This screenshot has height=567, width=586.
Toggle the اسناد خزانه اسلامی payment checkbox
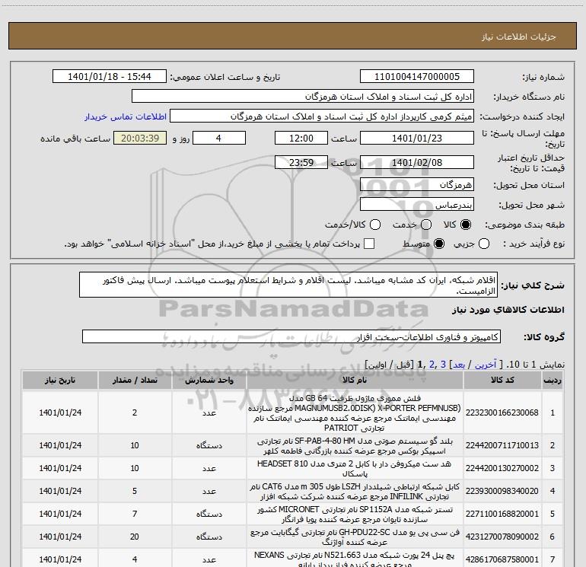[369, 244]
